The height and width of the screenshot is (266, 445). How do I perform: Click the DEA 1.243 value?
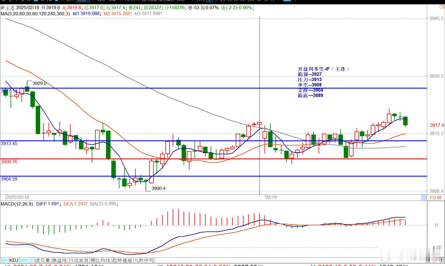tap(76, 204)
